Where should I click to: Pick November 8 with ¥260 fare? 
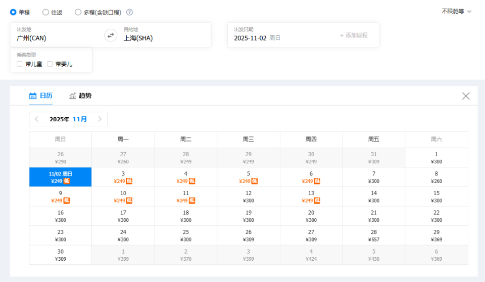click(x=437, y=177)
